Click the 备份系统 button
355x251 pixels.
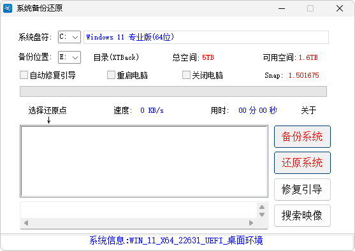click(302, 137)
